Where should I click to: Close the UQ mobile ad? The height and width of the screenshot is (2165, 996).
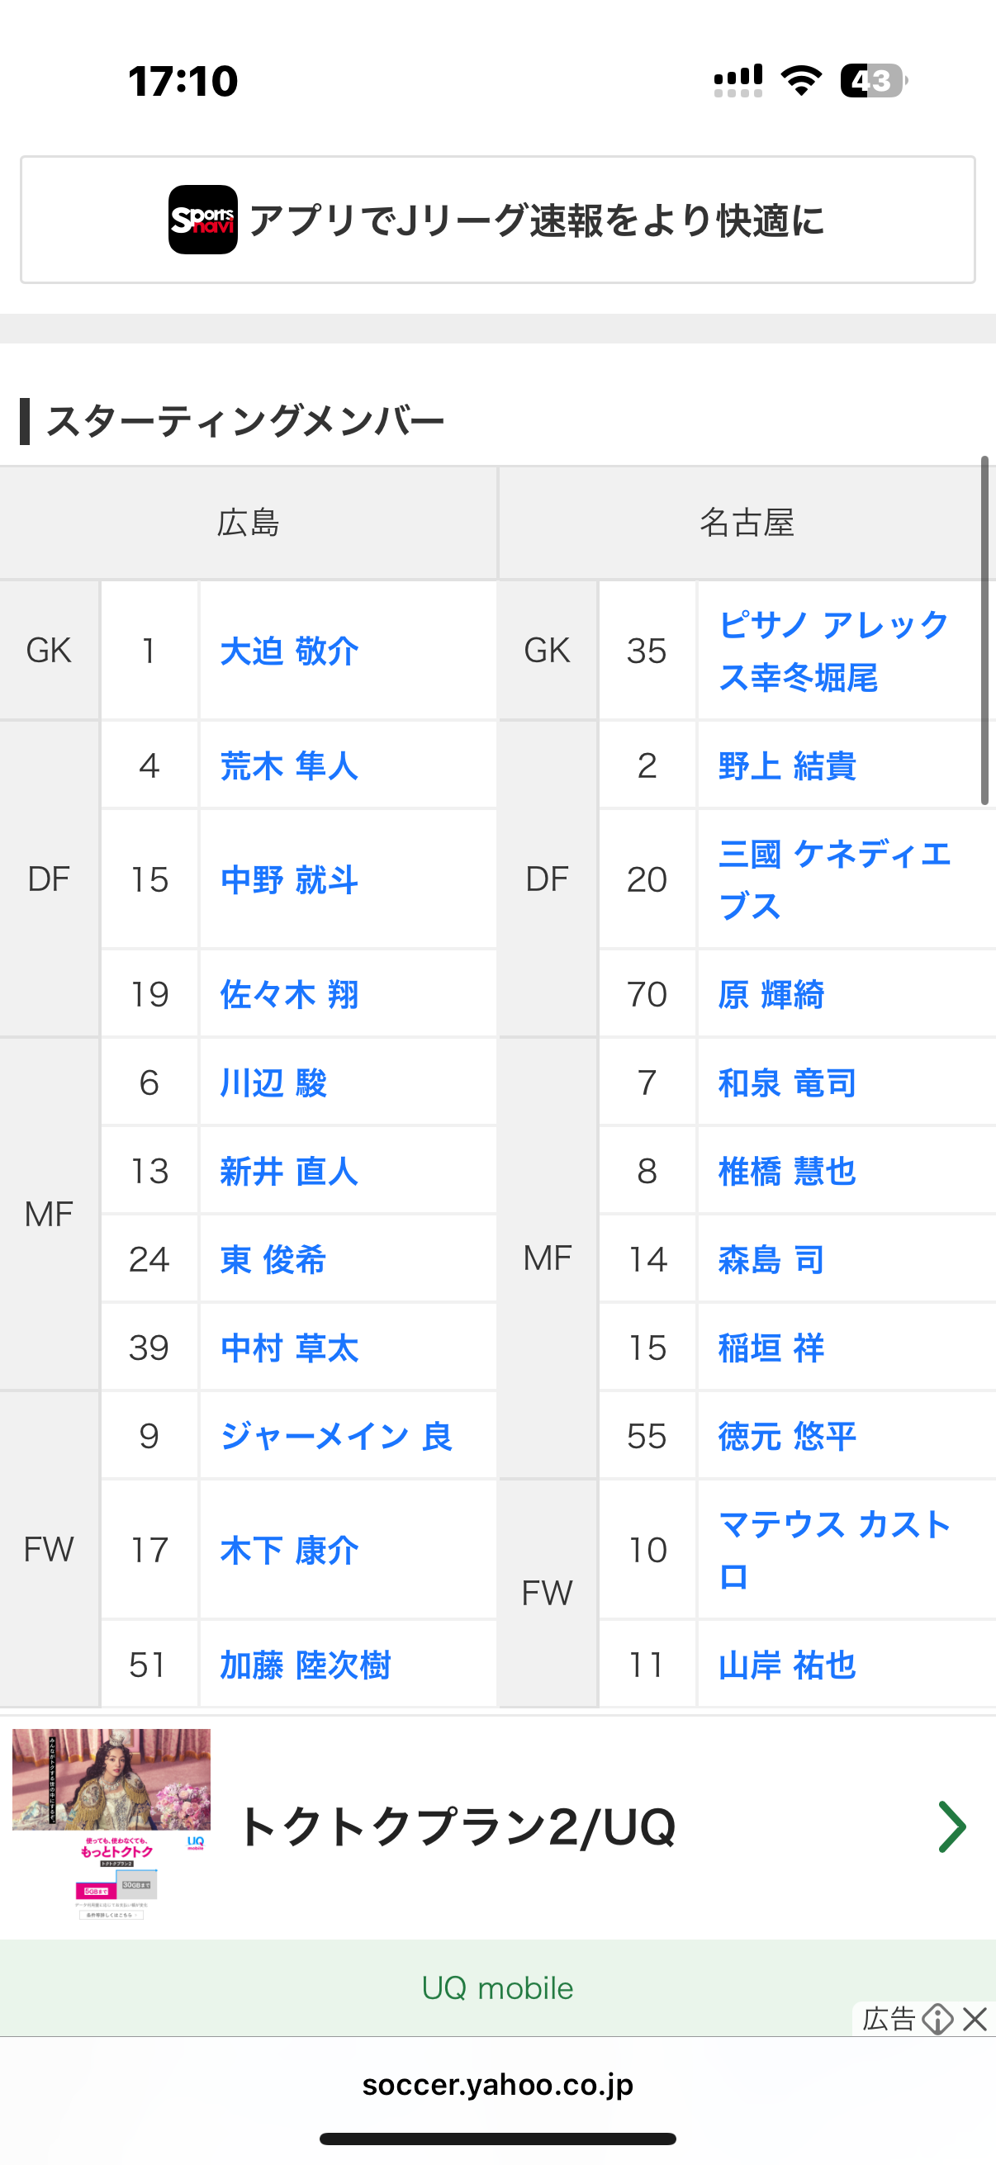[975, 2019]
